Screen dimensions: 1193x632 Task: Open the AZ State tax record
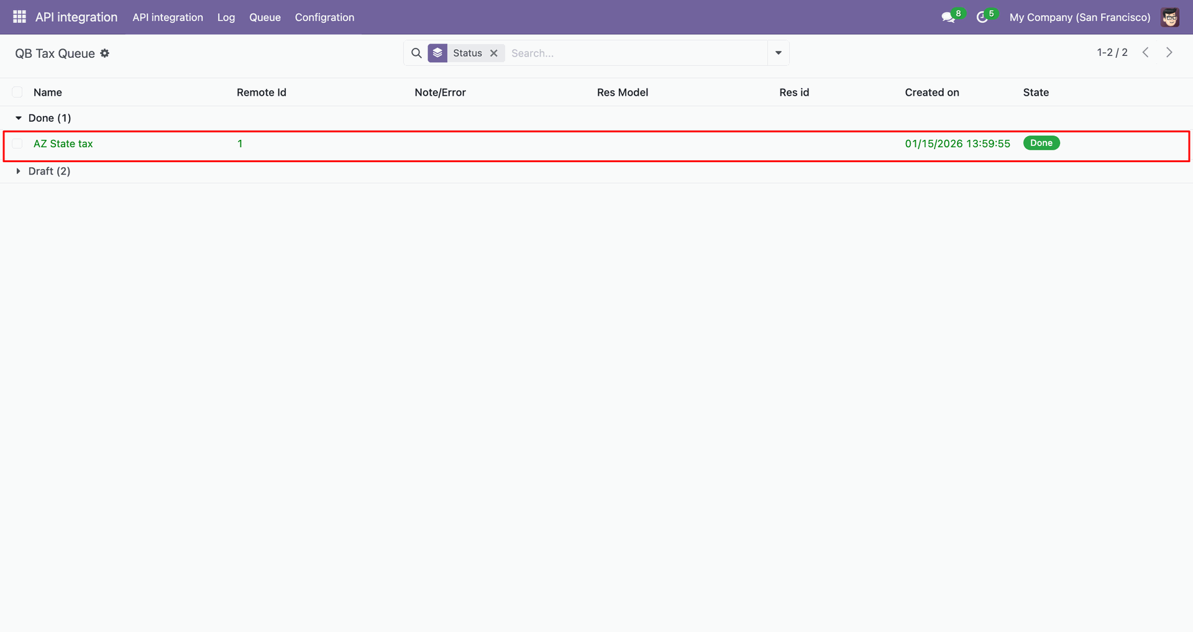(x=63, y=144)
